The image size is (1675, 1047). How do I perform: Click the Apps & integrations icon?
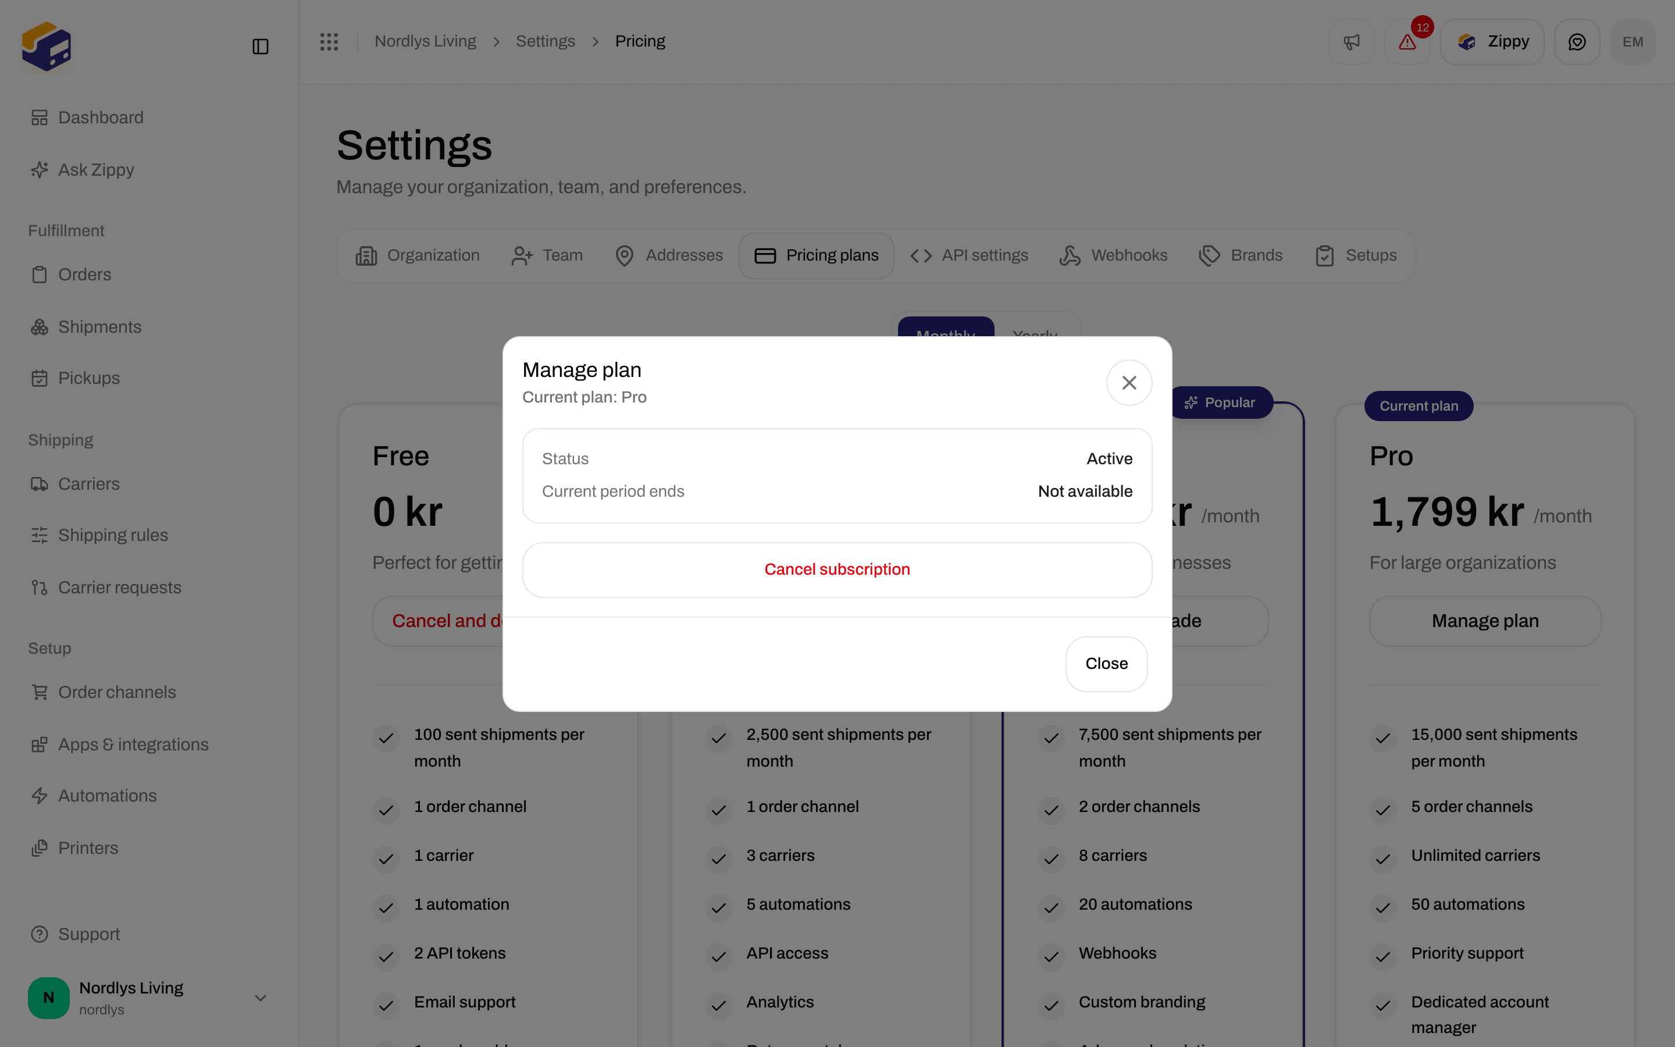[40, 745]
